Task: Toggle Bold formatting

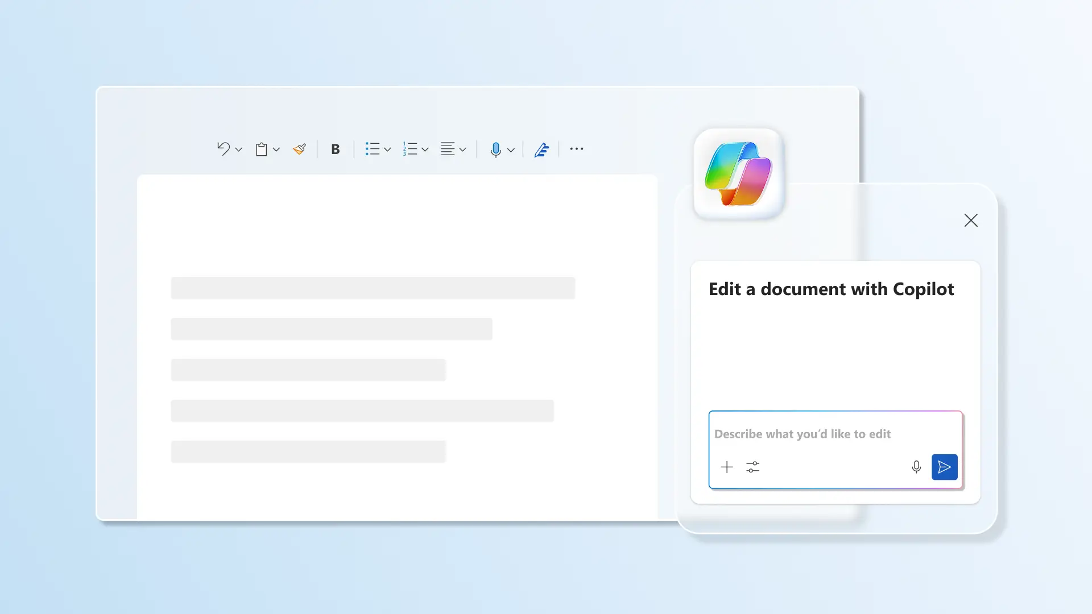Action: [336, 149]
